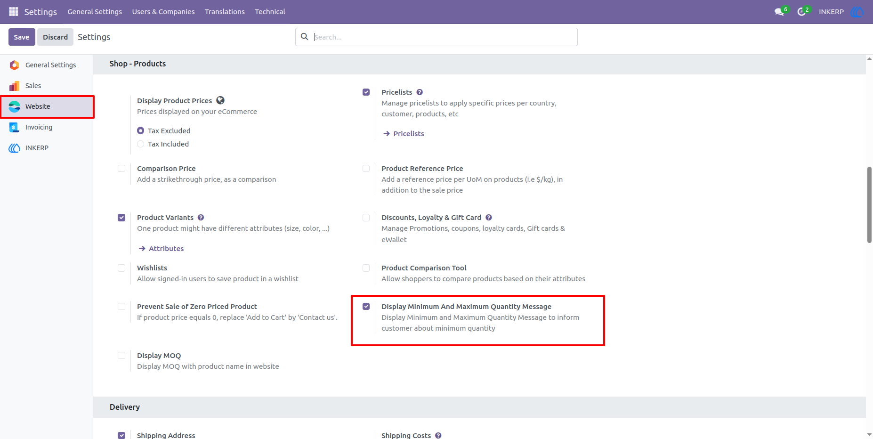
Task: Click the Shipping Costs label
Action: pos(406,436)
